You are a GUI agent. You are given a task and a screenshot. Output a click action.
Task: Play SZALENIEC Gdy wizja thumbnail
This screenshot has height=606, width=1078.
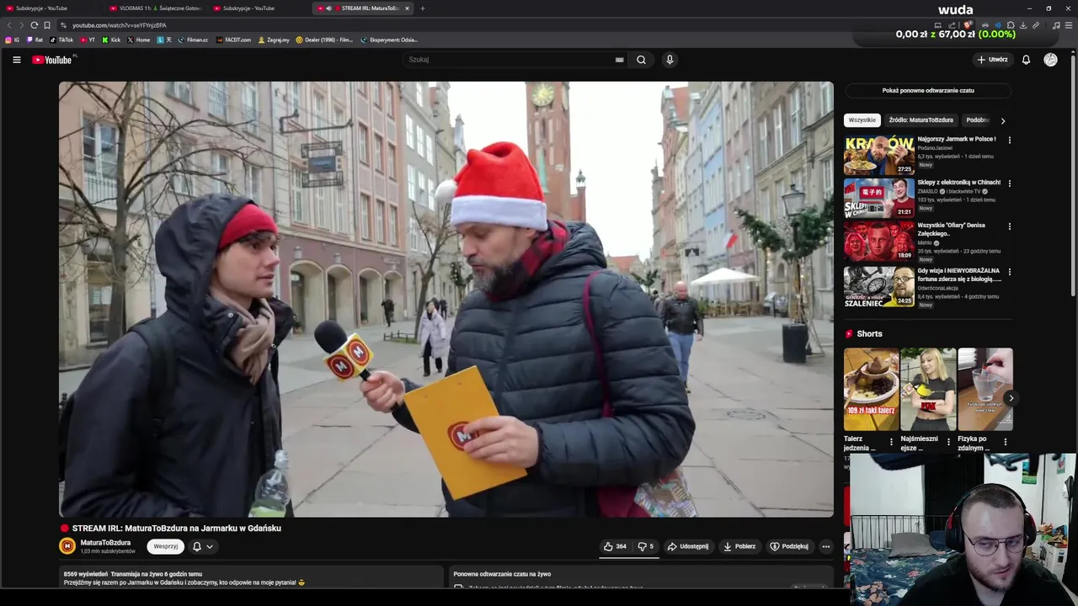878,287
